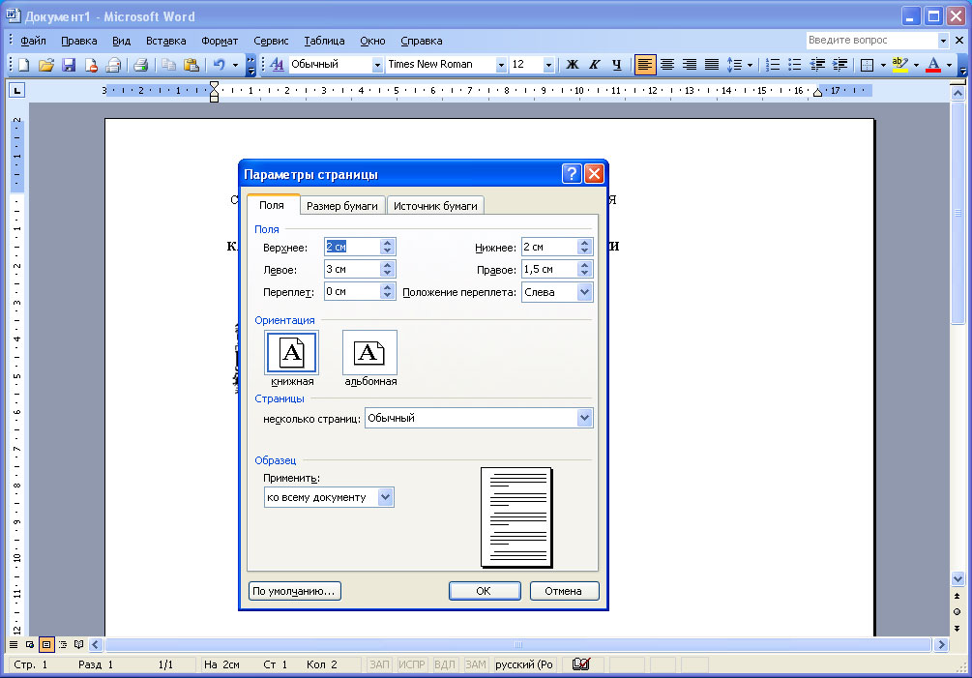972x678 pixels.
Task: Open the style dropdown showing Обычный
Action: tap(377, 65)
